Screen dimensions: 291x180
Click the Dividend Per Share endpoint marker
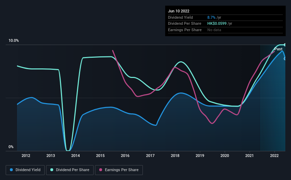(x=285, y=45)
